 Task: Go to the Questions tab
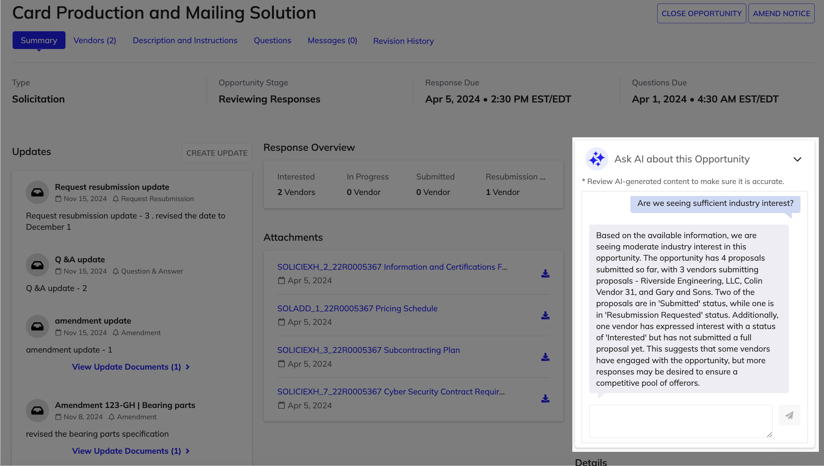tap(272, 40)
